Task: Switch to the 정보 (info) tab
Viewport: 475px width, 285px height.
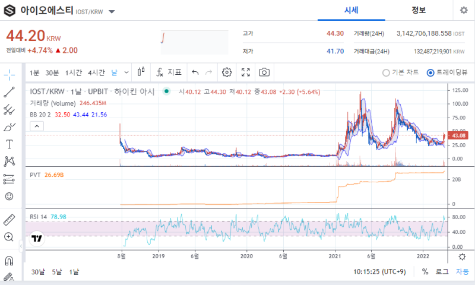Action: pyautogui.click(x=419, y=10)
